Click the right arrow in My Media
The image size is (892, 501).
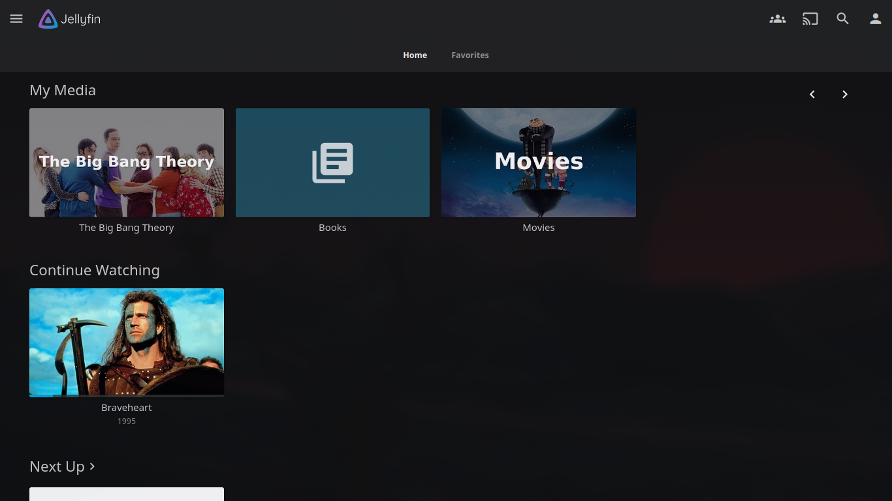click(844, 94)
